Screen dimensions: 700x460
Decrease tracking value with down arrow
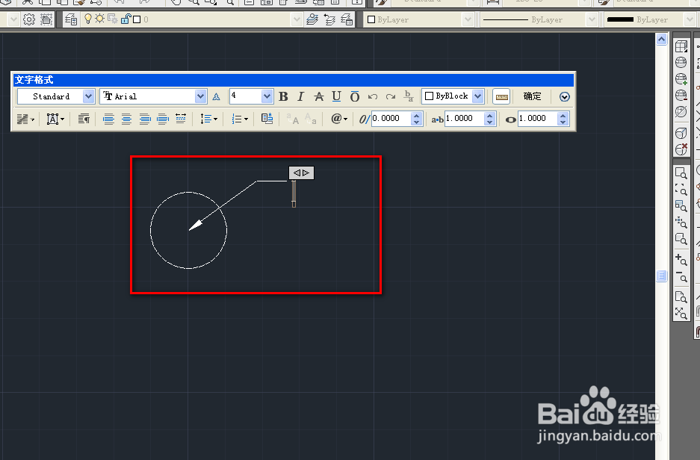(490, 122)
